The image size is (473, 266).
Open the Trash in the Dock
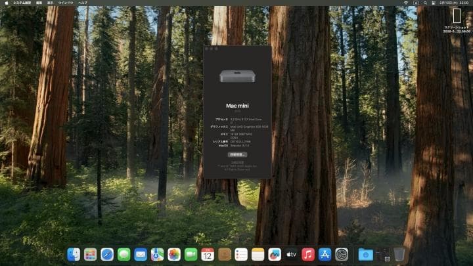pos(399,254)
